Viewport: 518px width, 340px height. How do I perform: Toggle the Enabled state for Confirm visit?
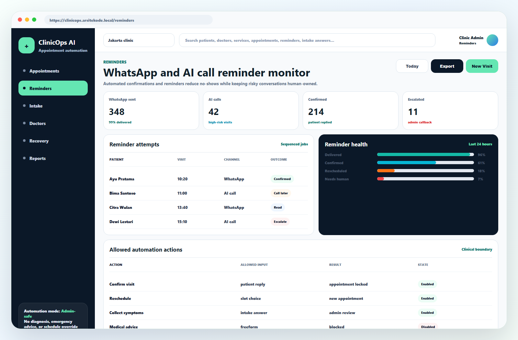click(x=427, y=284)
